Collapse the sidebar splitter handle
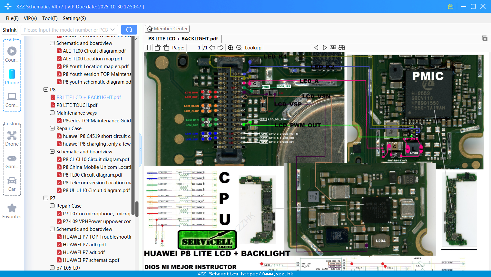Image resolution: width=491 pixels, height=277 pixels. tap(140, 149)
